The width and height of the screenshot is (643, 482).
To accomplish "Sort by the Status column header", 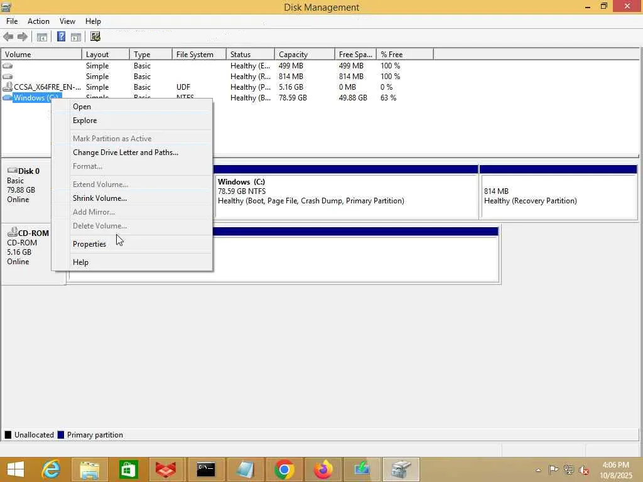I will pyautogui.click(x=250, y=55).
